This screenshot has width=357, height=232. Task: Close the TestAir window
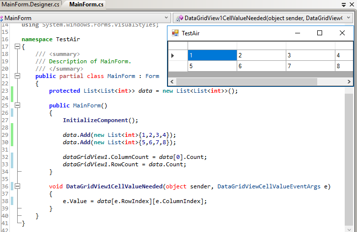pos(342,33)
